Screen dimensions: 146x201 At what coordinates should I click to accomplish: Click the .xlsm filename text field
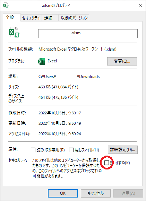[88, 34]
